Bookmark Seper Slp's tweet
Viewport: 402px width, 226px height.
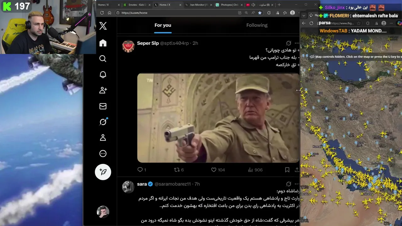[287, 170]
